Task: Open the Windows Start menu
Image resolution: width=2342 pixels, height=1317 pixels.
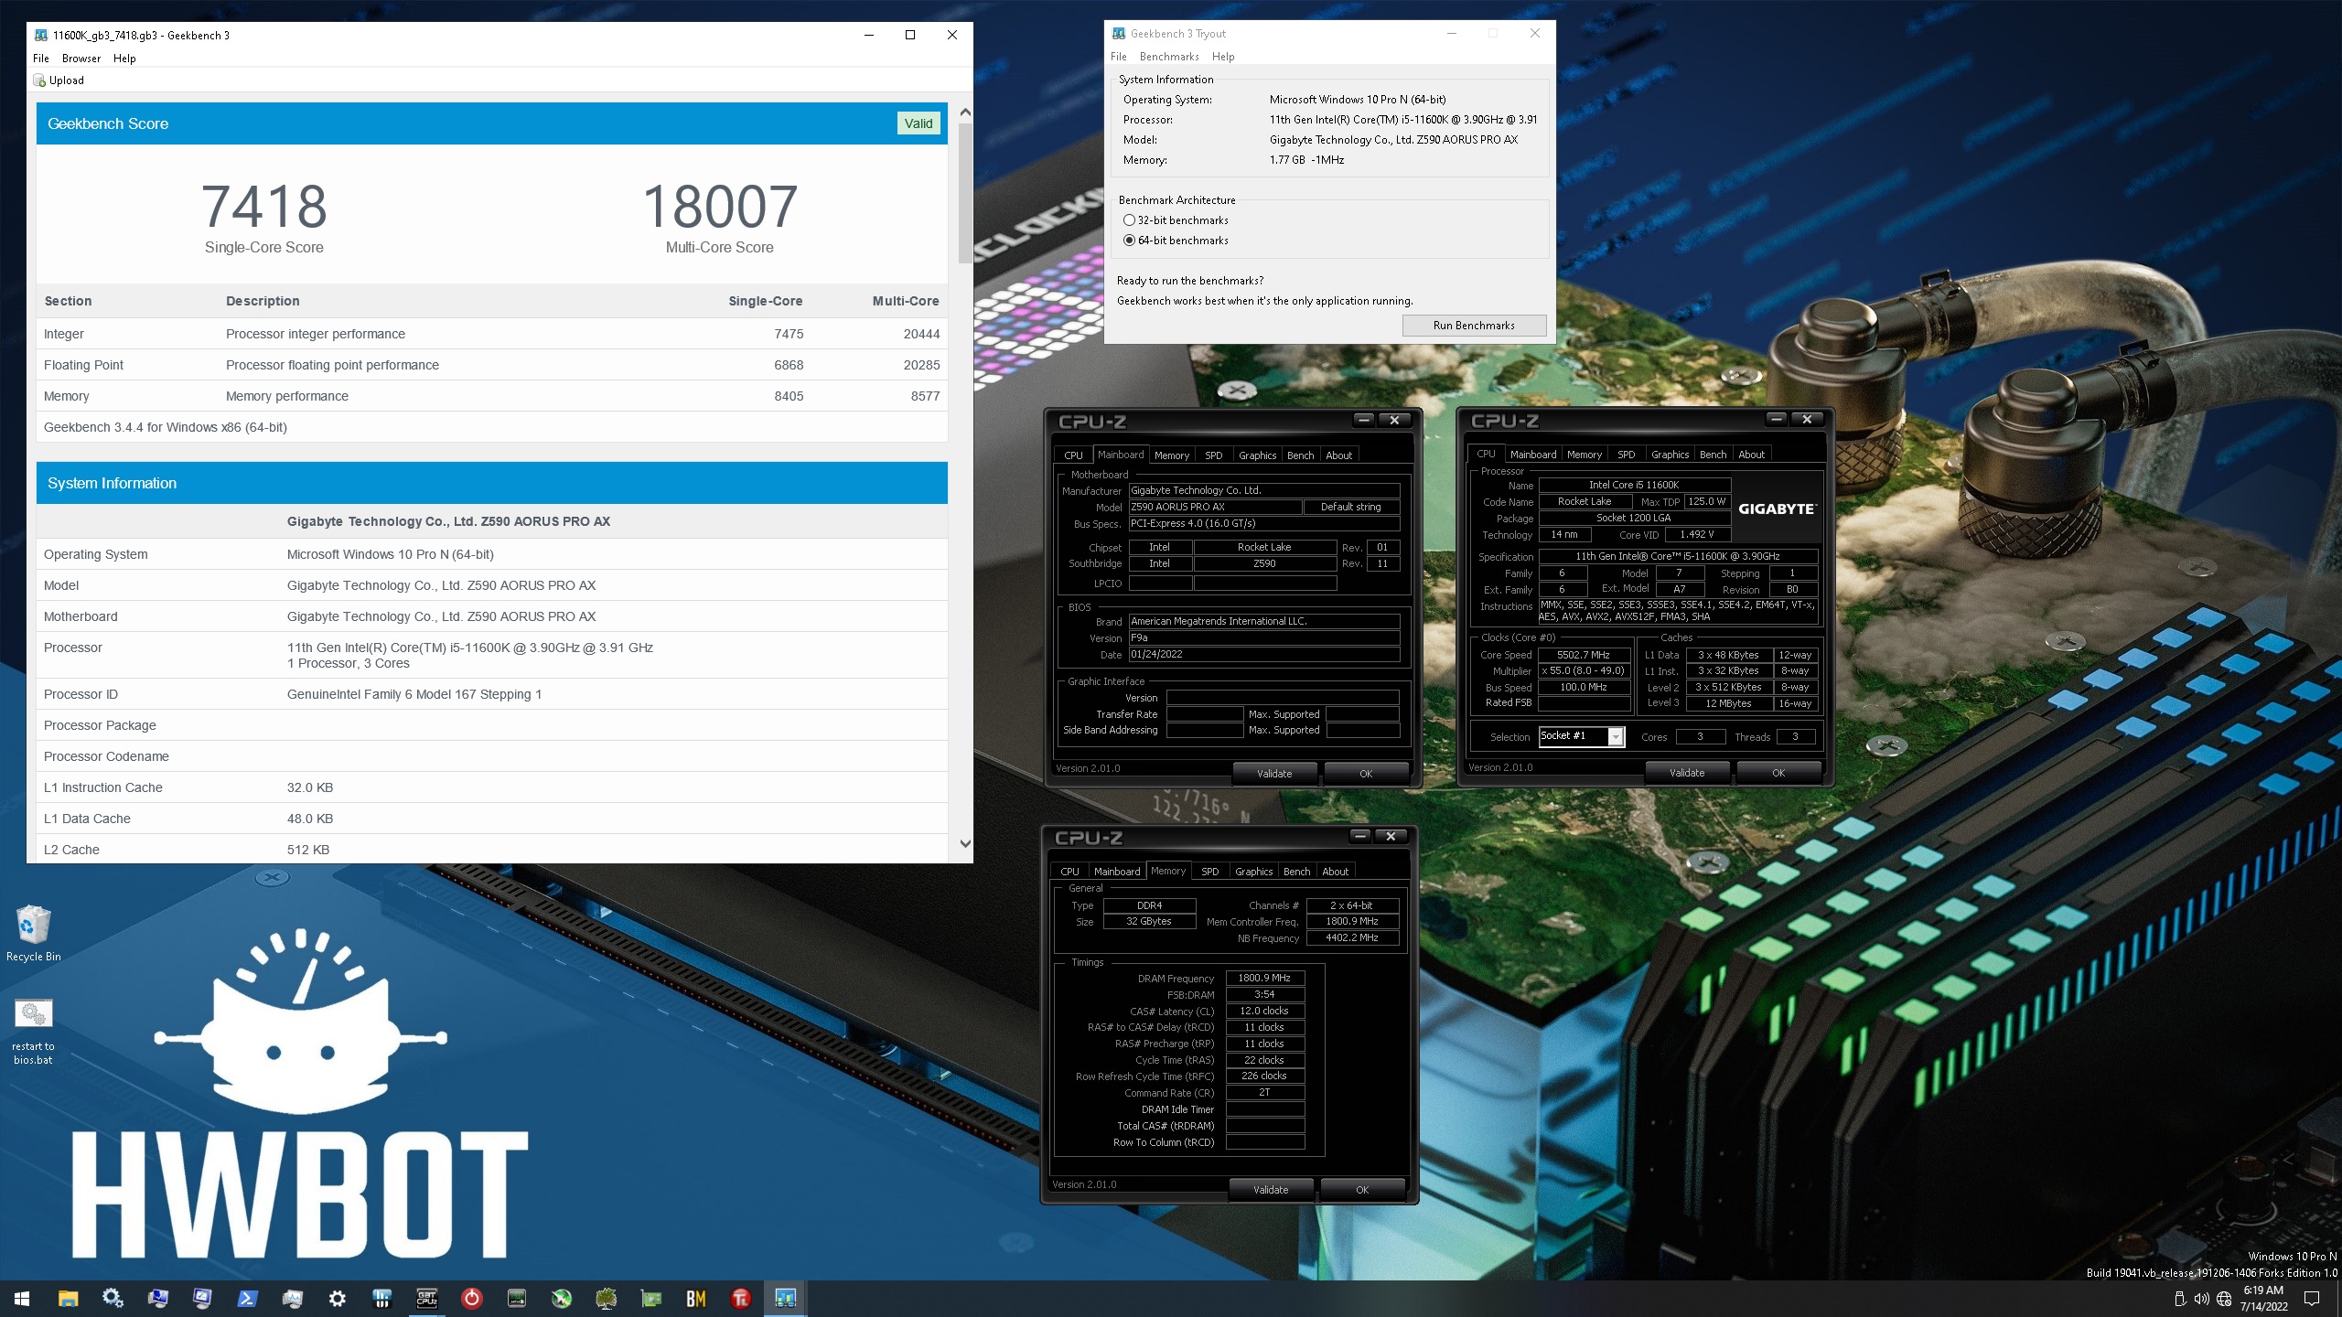Action: point(23,1298)
